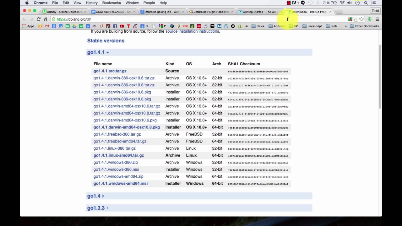
Task: Download go1.4.1.darwin-amd64-osx10.8.pkg installer
Action: click(x=127, y=127)
